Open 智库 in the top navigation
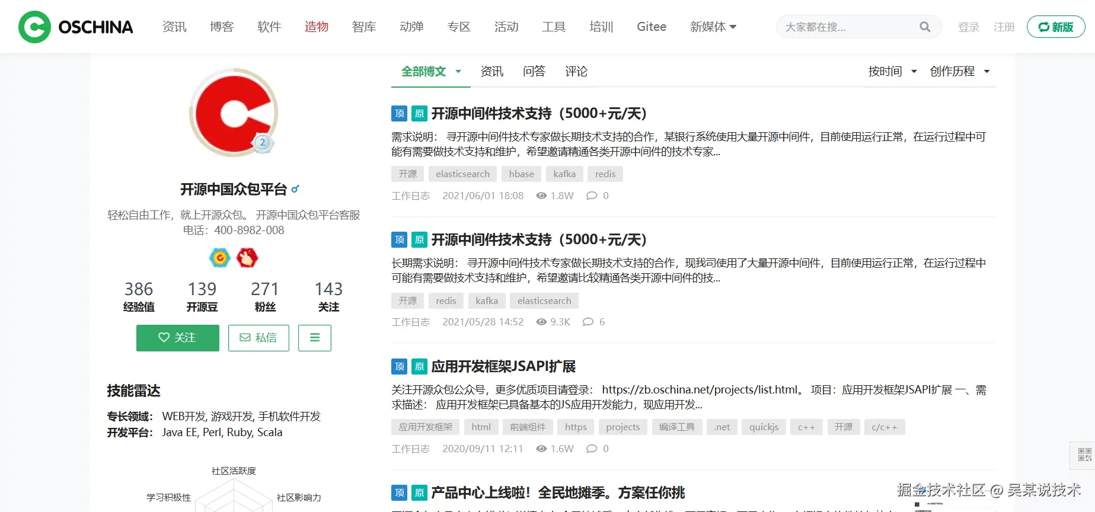This screenshot has height=512, width=1095. (364, 27)
